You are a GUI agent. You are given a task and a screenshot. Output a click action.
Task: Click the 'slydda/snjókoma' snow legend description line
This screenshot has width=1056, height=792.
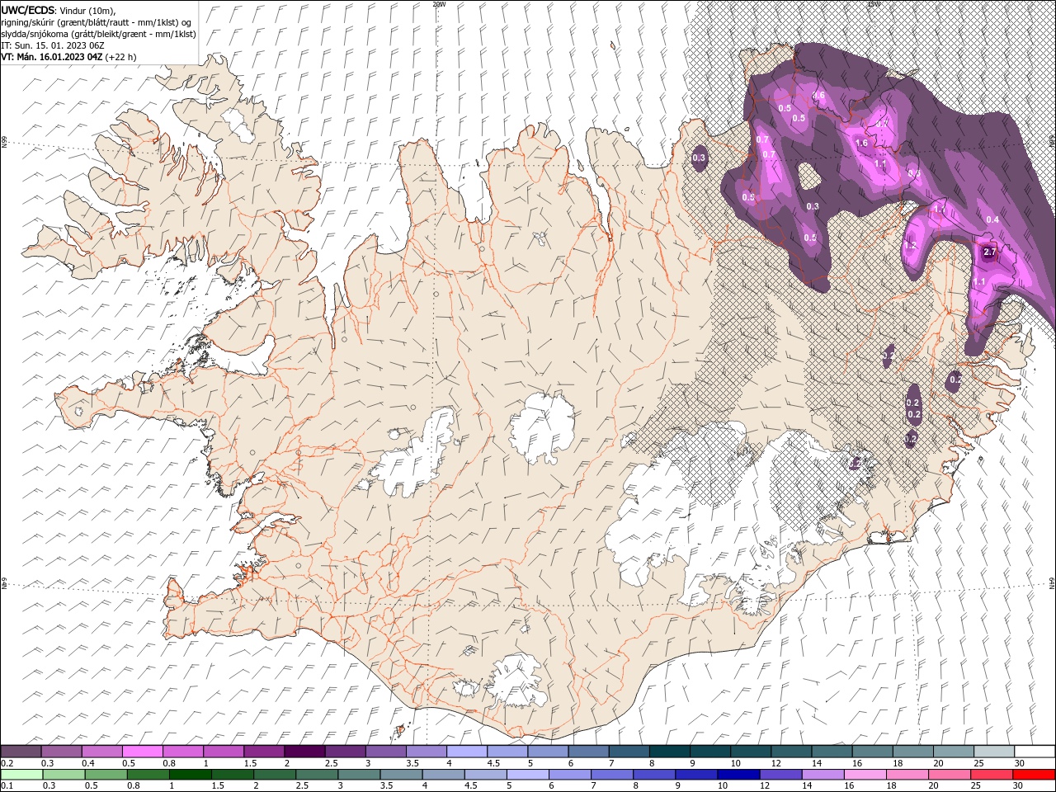pyautogui.click(x=98, y=33)
